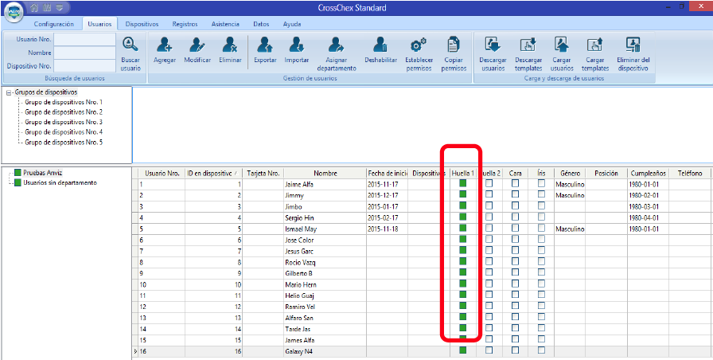
Task: Sort by Tarjeta Nro. column header
Action: point(263,174)
